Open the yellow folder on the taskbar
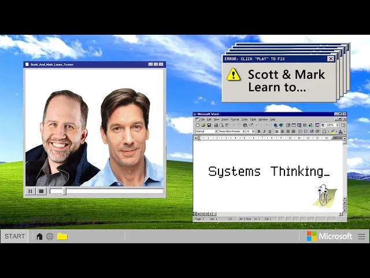This screenshot has width=370, height=278. click(62, 236)
